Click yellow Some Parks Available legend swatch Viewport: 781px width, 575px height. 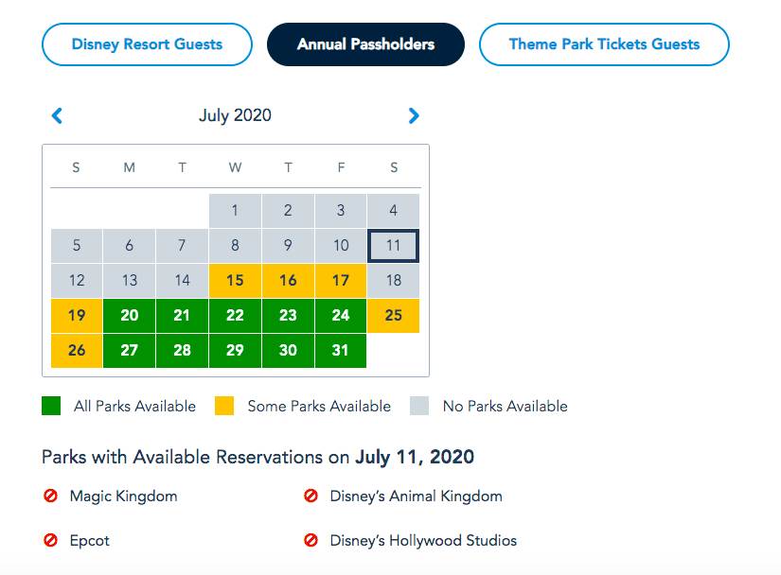(224, 407)
